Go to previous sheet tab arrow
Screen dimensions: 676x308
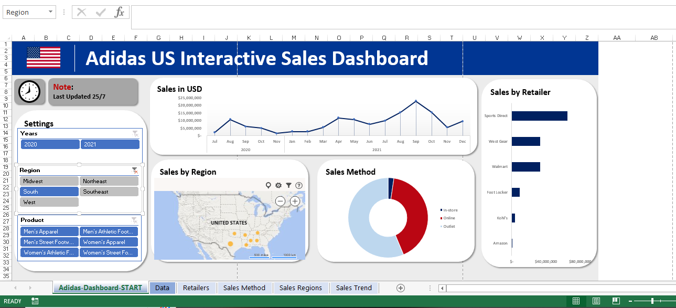pos(15,288)
